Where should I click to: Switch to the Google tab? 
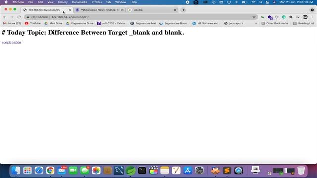152,10
